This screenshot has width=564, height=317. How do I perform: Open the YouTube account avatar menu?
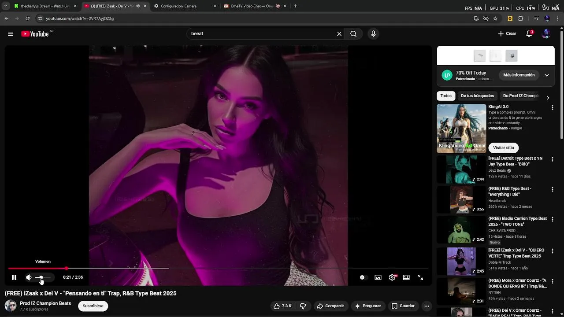(546, 34)
